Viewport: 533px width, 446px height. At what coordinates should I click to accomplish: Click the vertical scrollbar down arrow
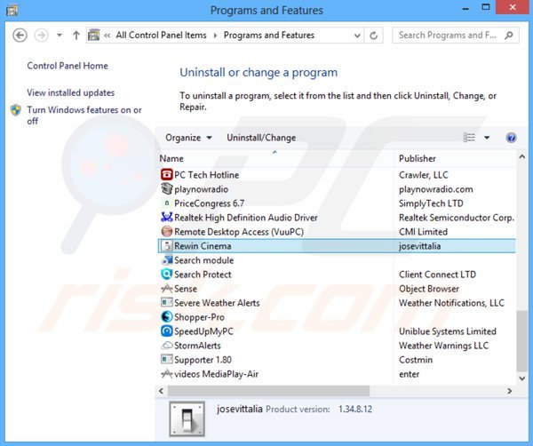coord(521,378)
